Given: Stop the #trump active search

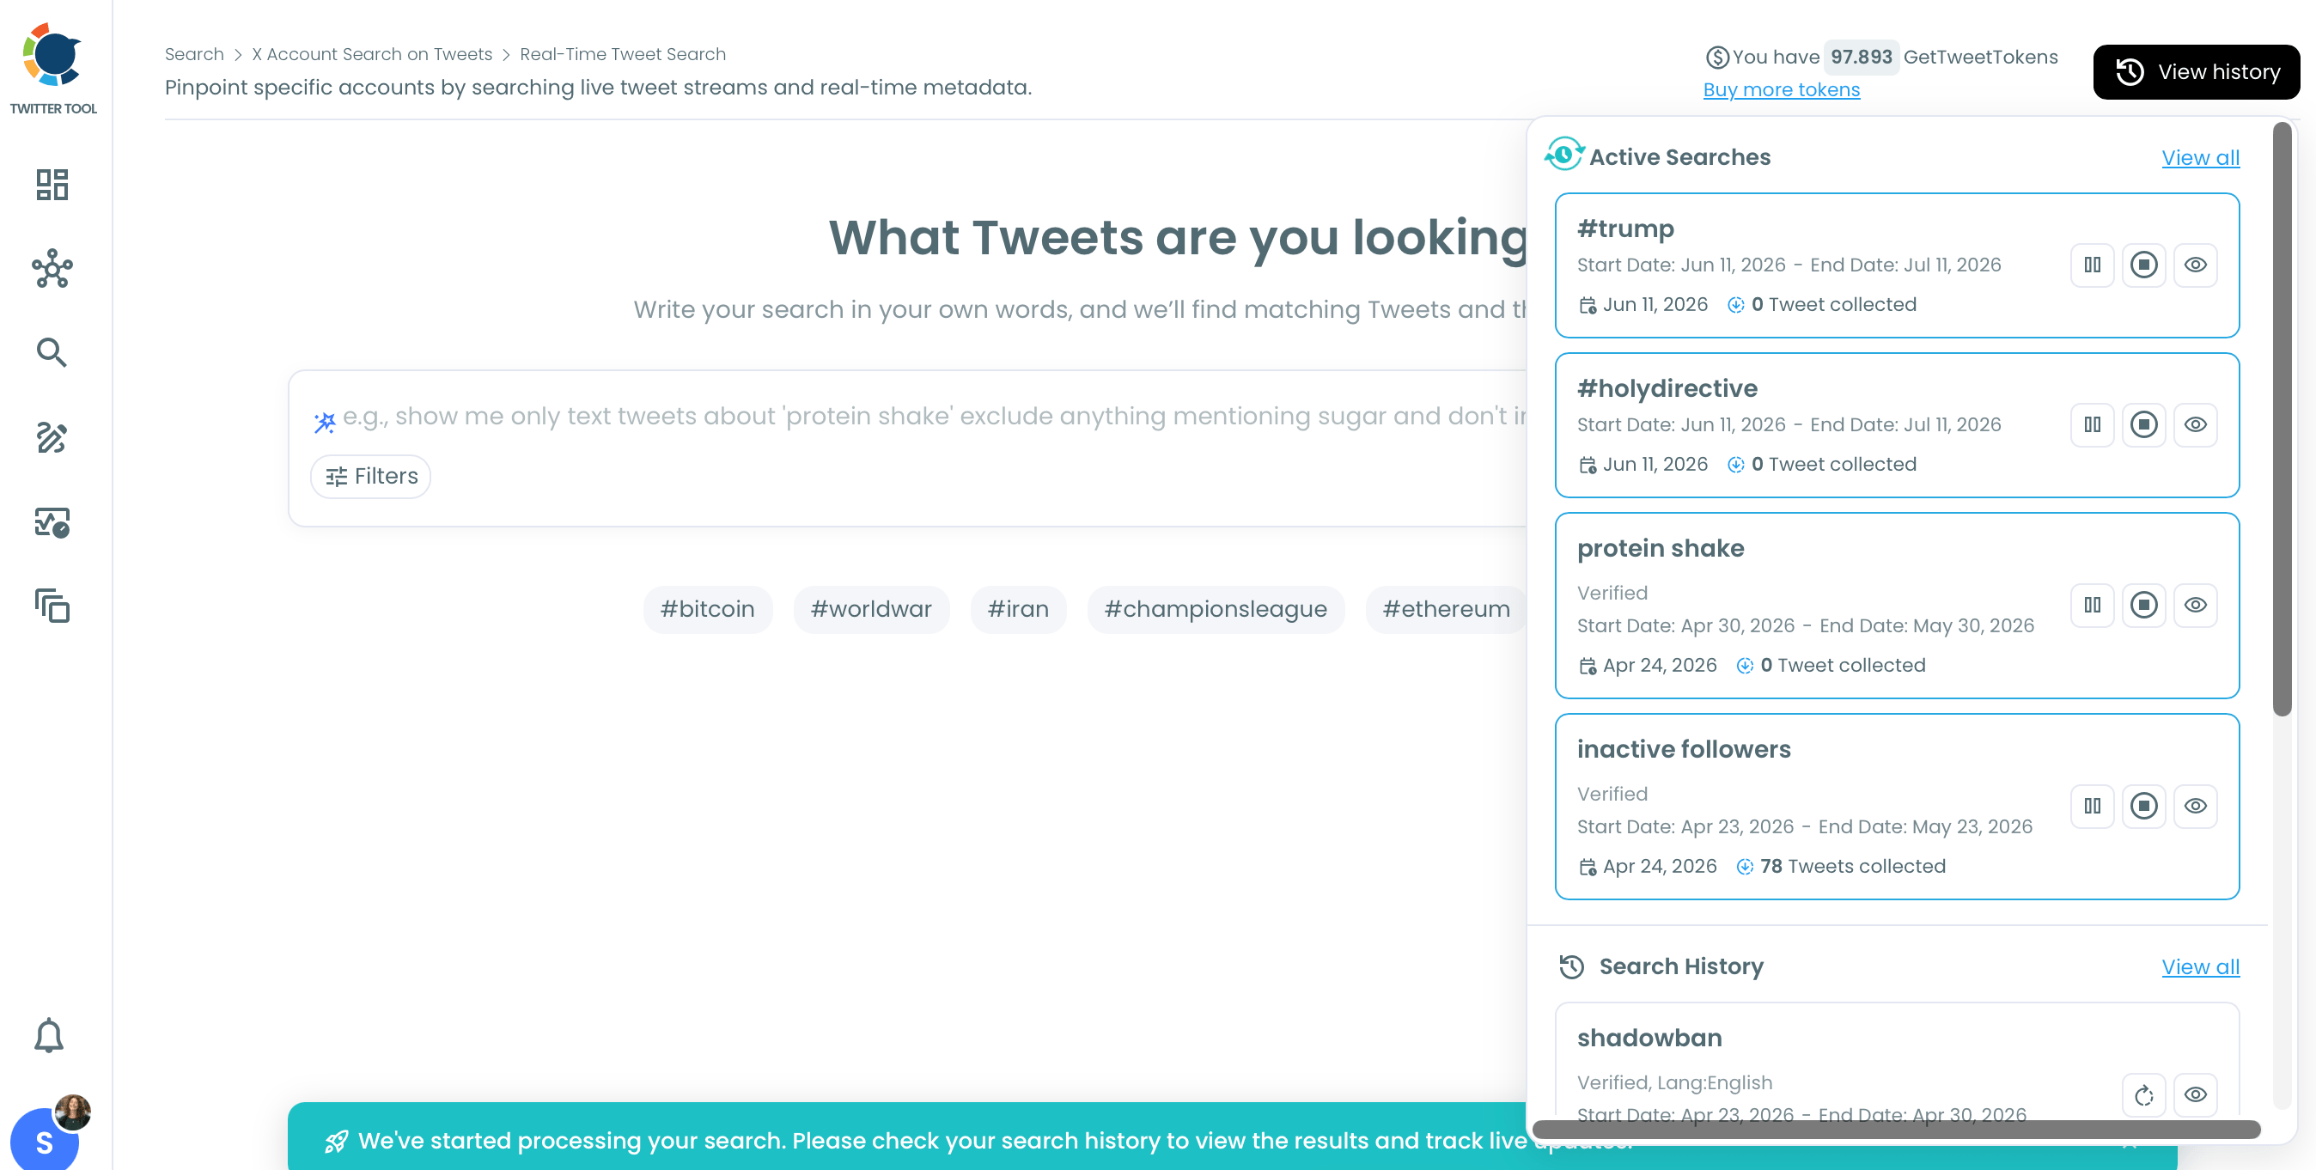Looking at the screenshot, I should (x=2143, y=265).
